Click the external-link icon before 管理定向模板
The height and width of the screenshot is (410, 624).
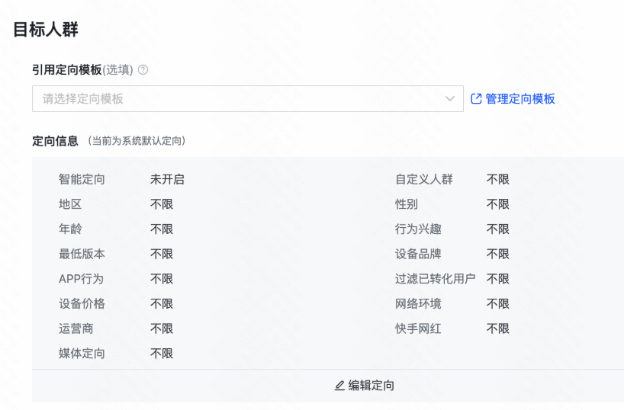pyautogui.click(x=476, y=98)
